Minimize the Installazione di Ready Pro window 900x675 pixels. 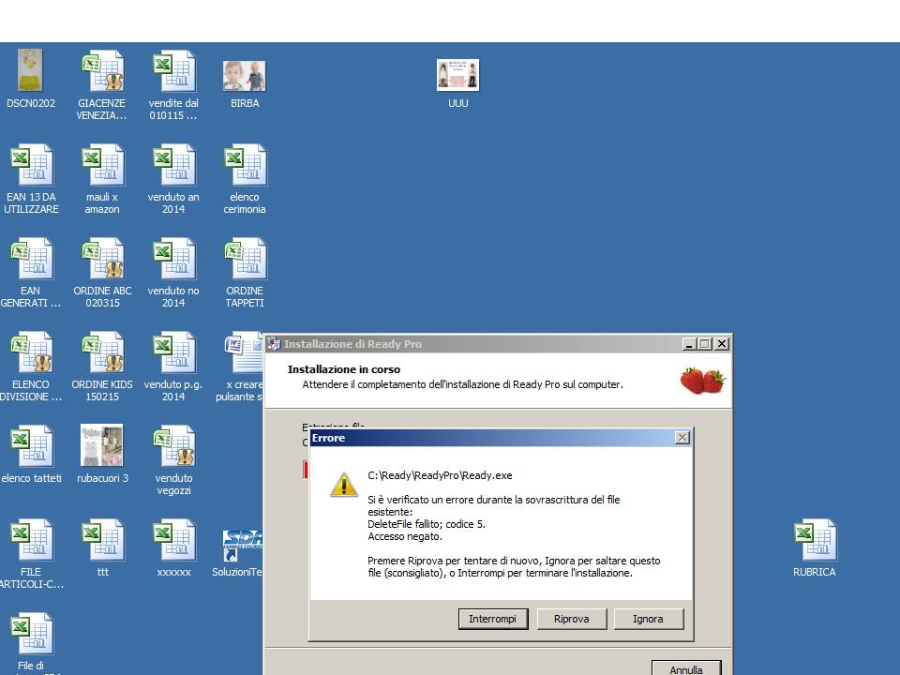(x=689, y=344)
